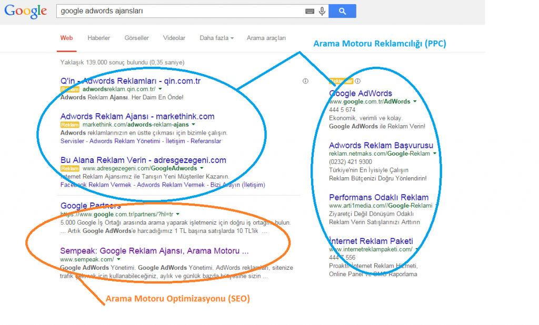Open Q'in - Adwords Reklamları ad link
The width and height of the screenshot is (539, 325).
(x=131, y=81)
